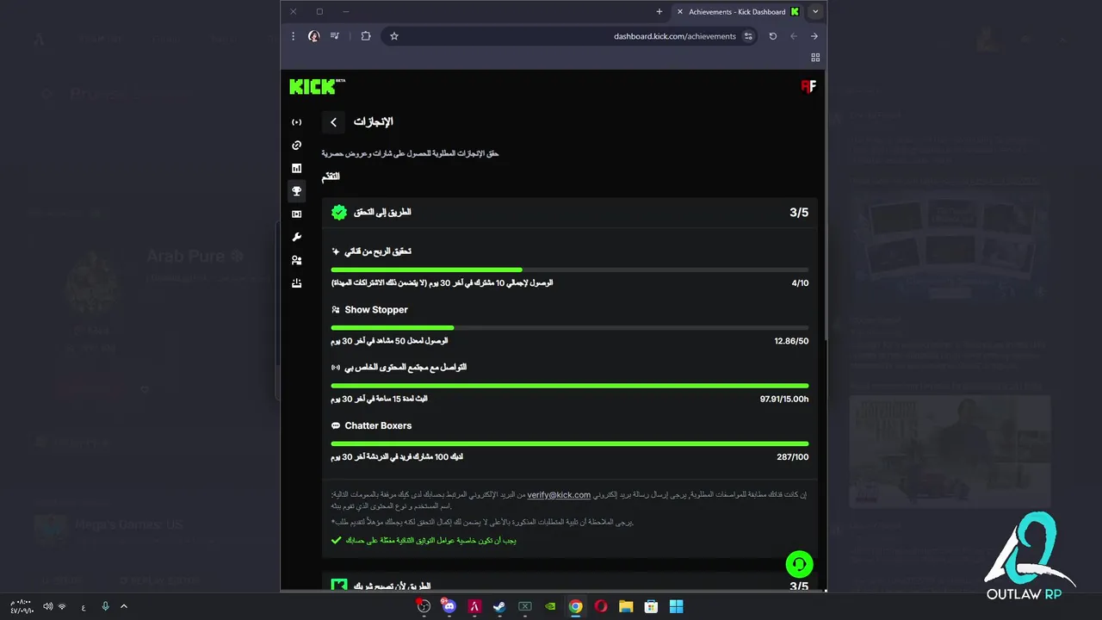Open Chrome media control icon
The height and width of the screenshot is (620, 1102).
pos(335,36)
